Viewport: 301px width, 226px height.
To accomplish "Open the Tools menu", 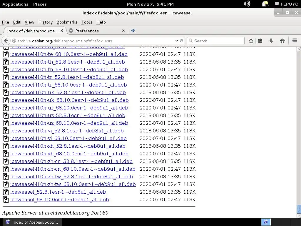I will pos(87,22).
